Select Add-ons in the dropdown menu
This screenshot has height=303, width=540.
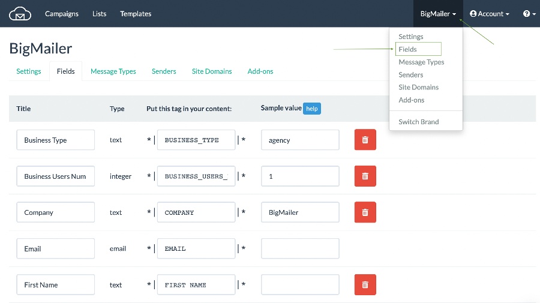411,100
